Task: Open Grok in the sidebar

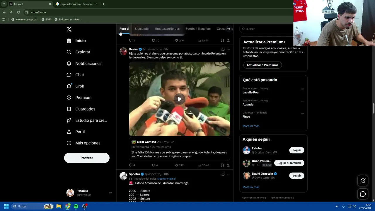Action: coord(75,86)
